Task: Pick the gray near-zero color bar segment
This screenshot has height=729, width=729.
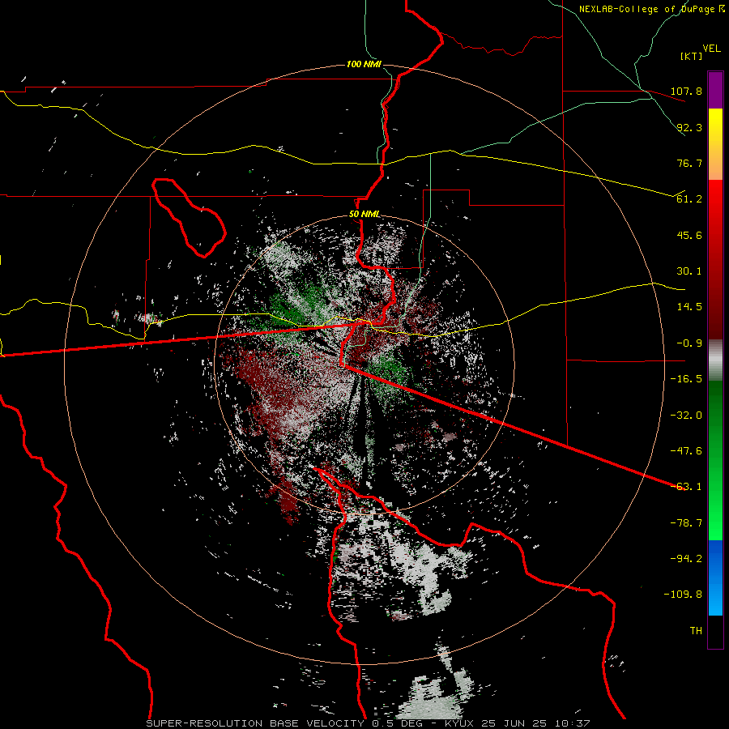Action: [x=715, y=360]
